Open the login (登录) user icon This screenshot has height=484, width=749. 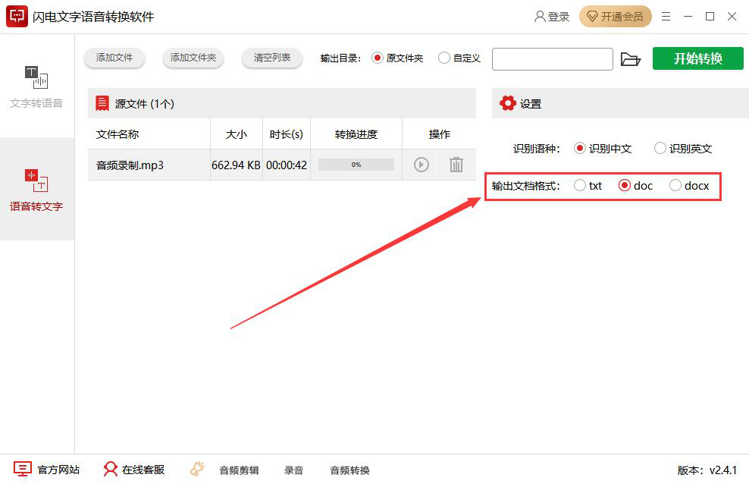540,17
